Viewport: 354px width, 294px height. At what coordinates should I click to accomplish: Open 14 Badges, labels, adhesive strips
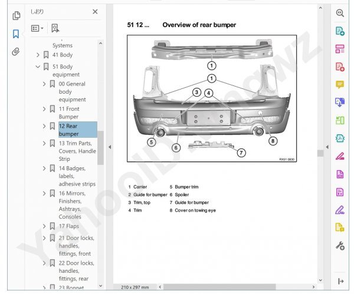click(x=77, y=176)
